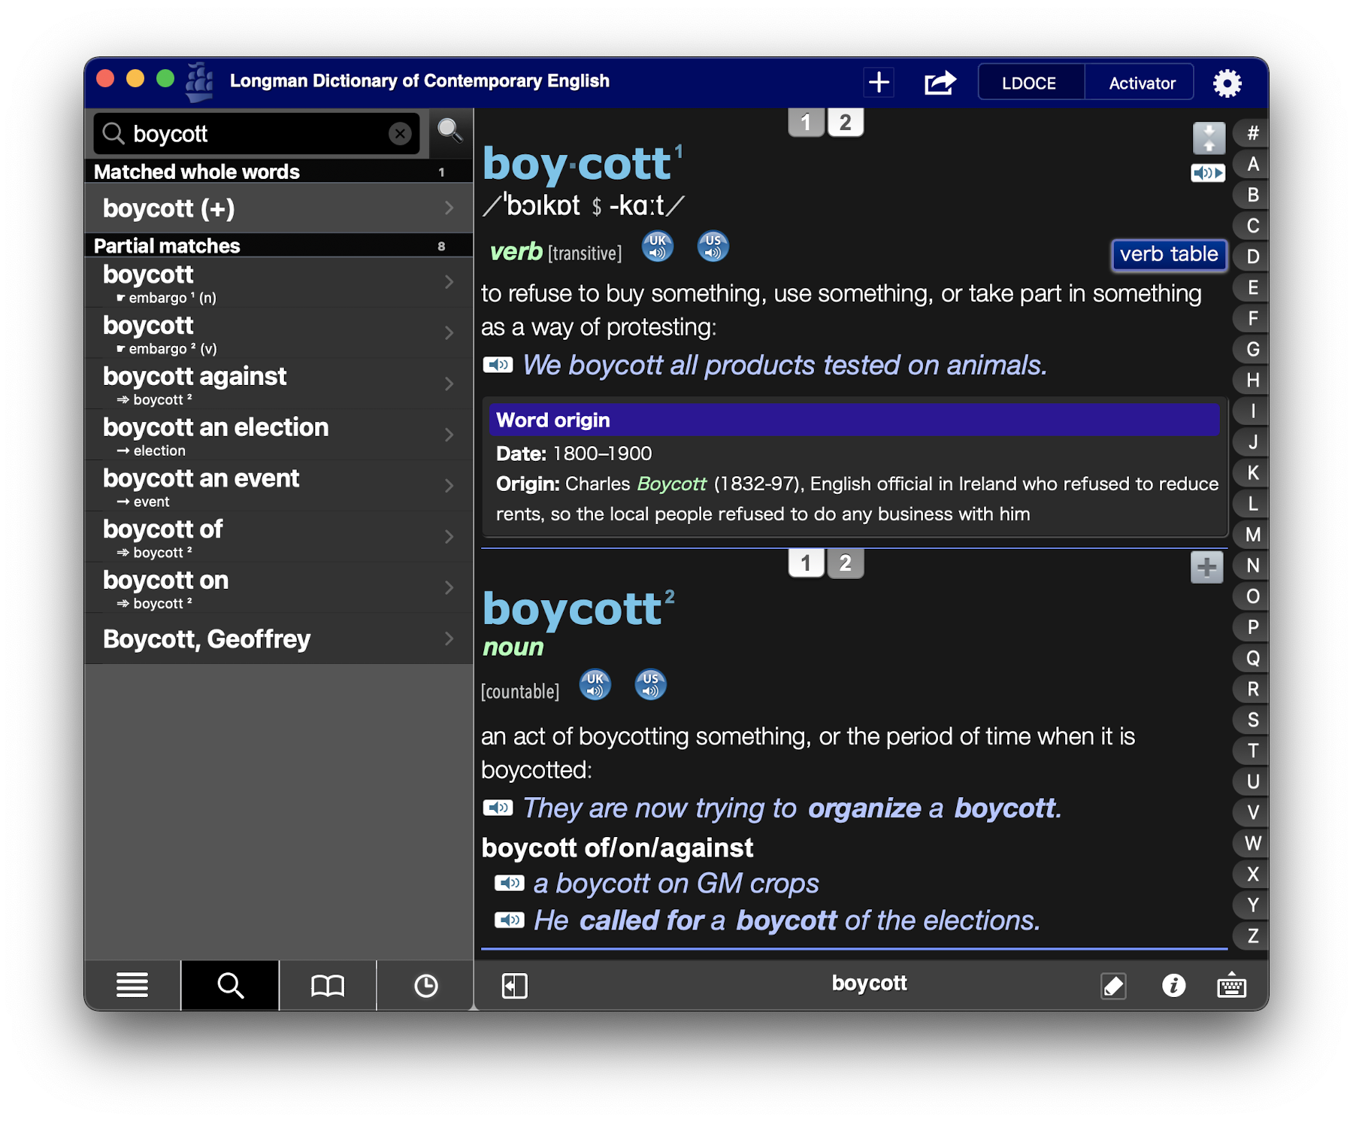Play US pronunciation of boycott noun
The image size is (1353, 1122).
[650, 685]
